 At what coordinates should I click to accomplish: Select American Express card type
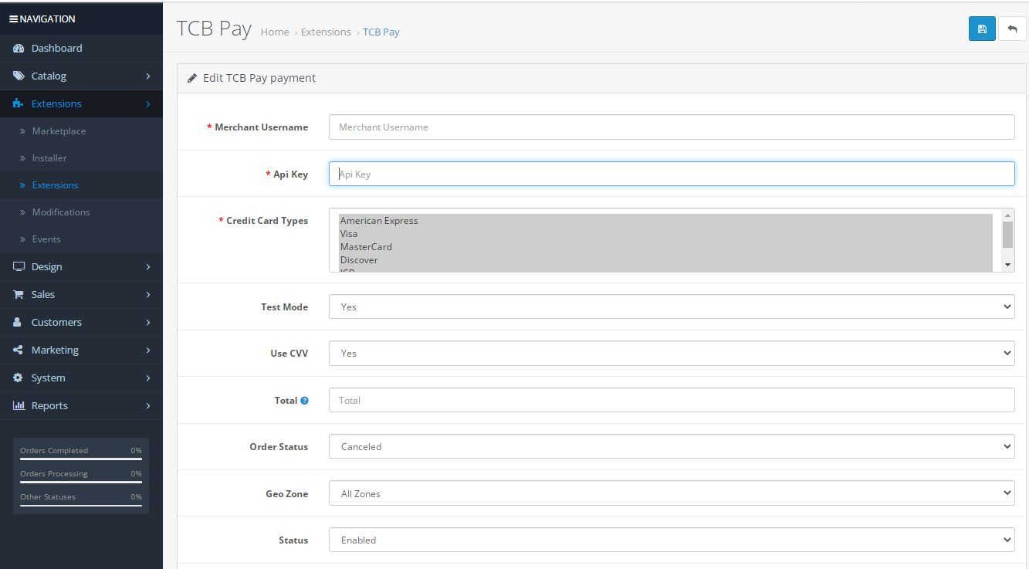pyautogui.click(x=665, y=221)
